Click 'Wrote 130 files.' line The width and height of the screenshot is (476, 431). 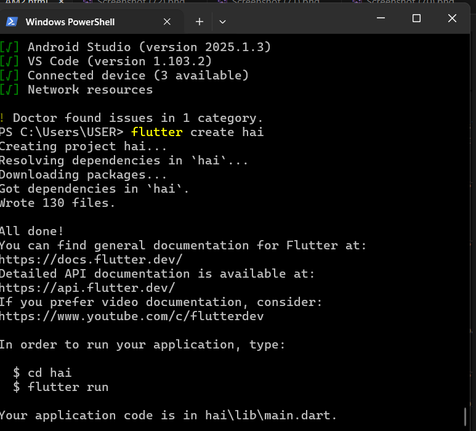pyautogui.click(x=57, y=203)
